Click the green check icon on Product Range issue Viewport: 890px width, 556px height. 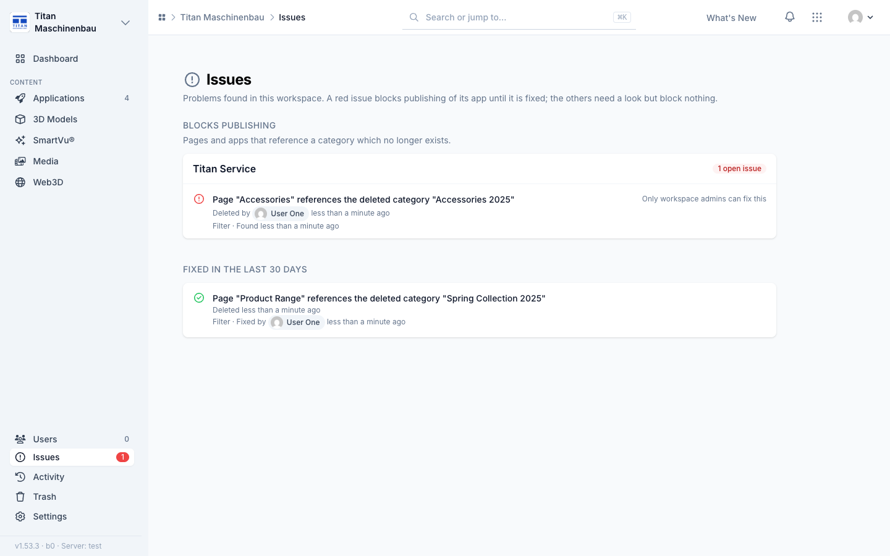199,298
